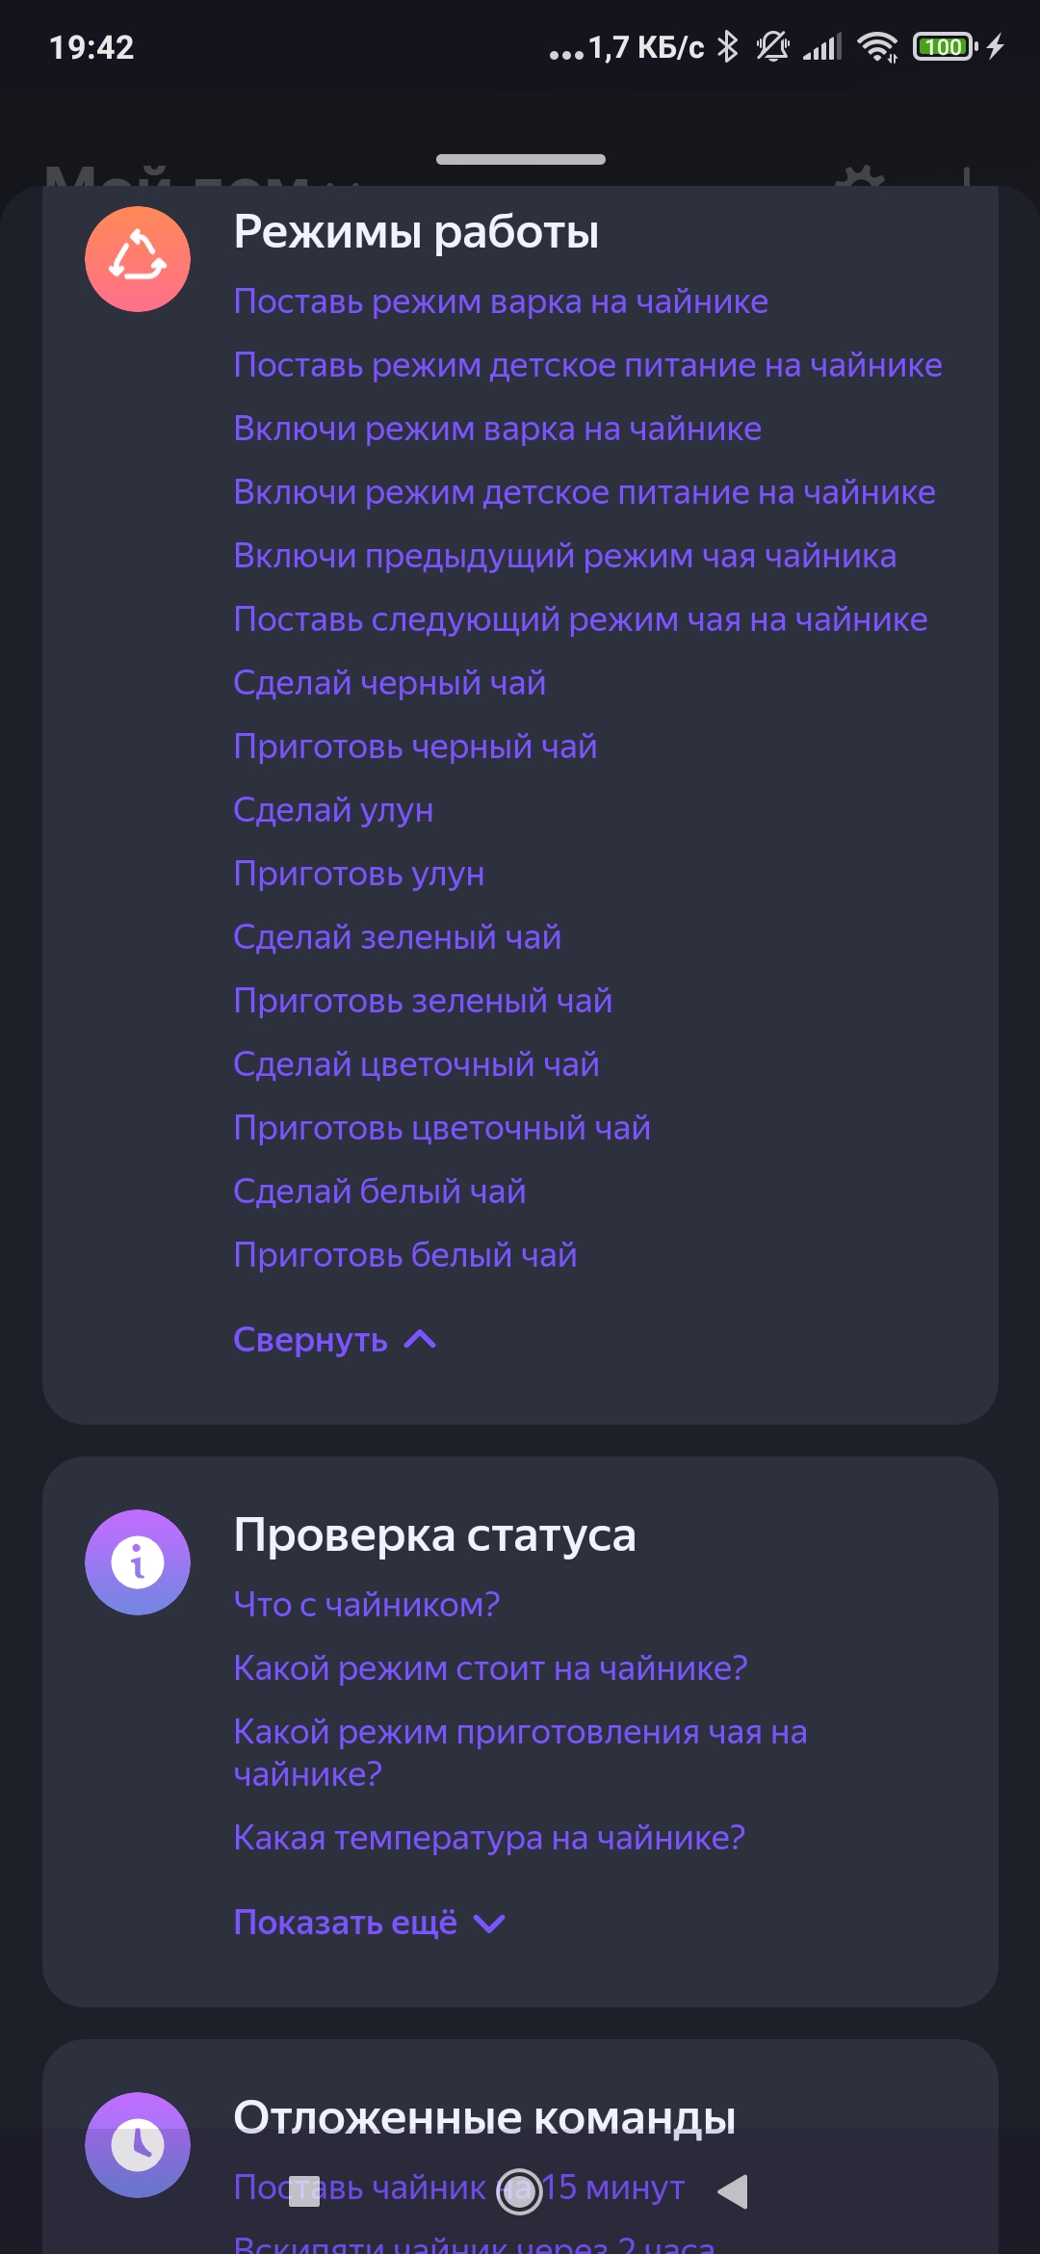The width and height of the screenshot is (1040, 2254).
Task: Select "Приготовь цветочный чай" command
Action: point(441,1128)
